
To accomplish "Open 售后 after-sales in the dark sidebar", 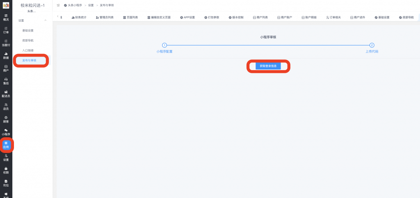I will (x=6, y=81).
